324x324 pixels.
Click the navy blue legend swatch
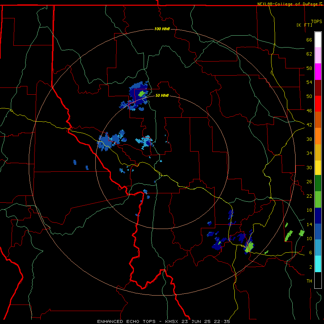[318, 216]
